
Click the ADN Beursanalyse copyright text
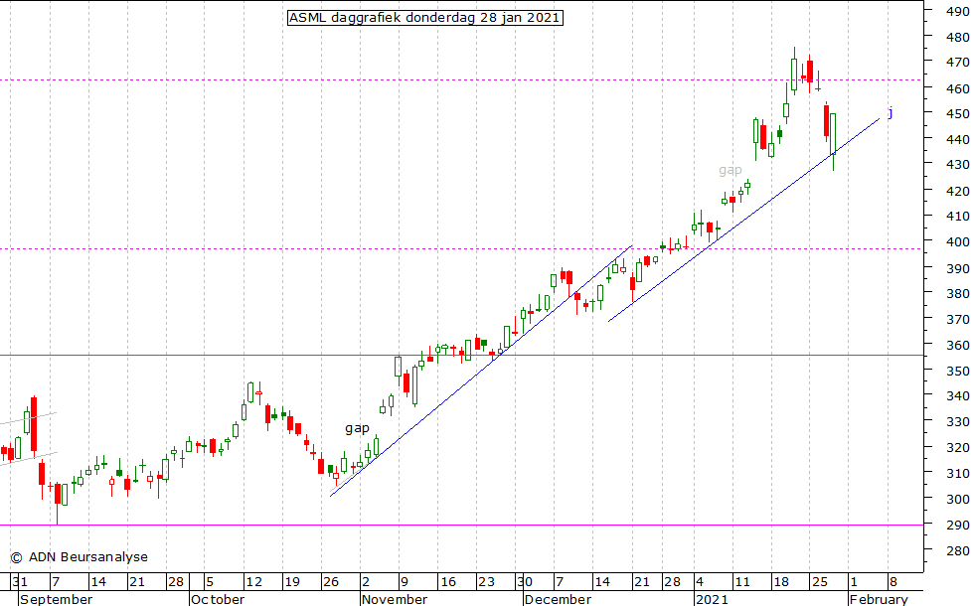(x=80, y=557)
